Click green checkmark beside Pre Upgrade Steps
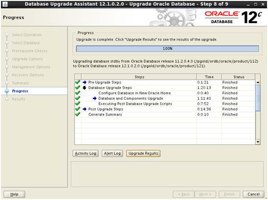The width and height of the screenshot is (268, 200). pos(78,82)
